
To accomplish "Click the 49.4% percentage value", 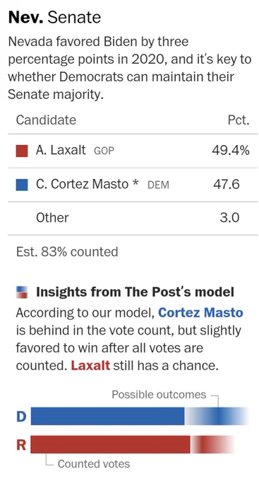I will tap(231, 150).
